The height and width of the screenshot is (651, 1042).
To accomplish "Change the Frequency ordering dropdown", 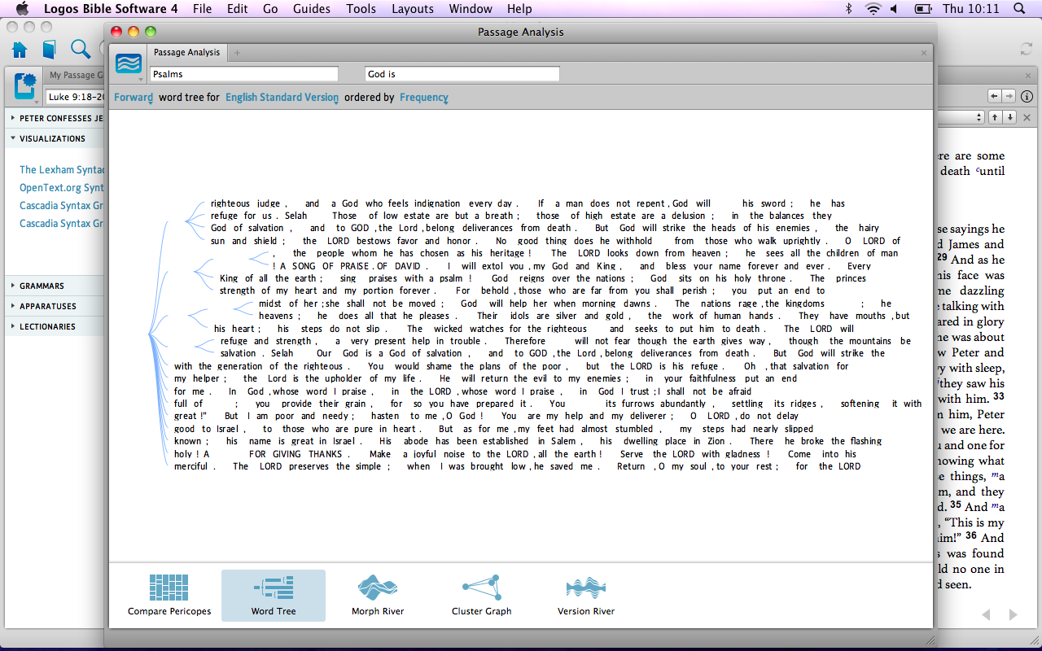I will [x=423, y=98].
